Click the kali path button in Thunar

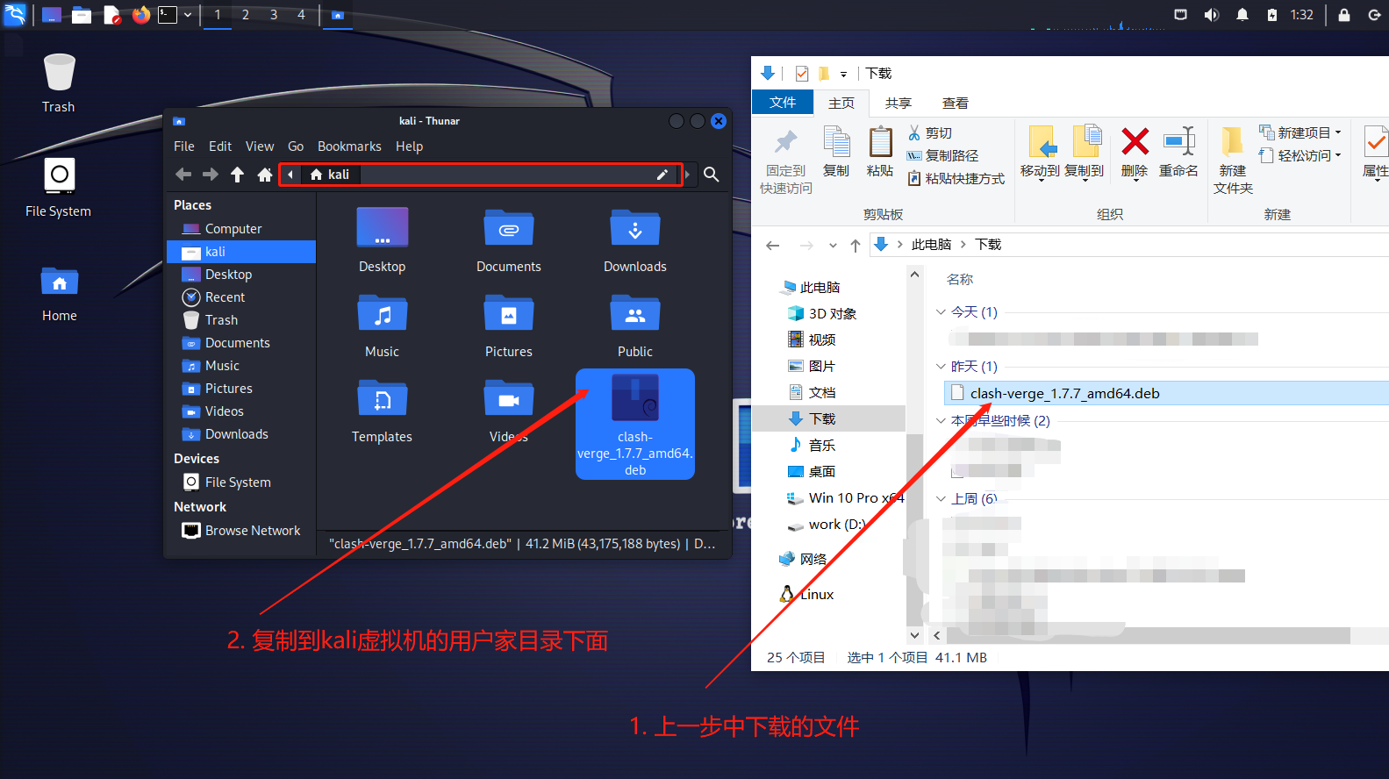point(331,175)
